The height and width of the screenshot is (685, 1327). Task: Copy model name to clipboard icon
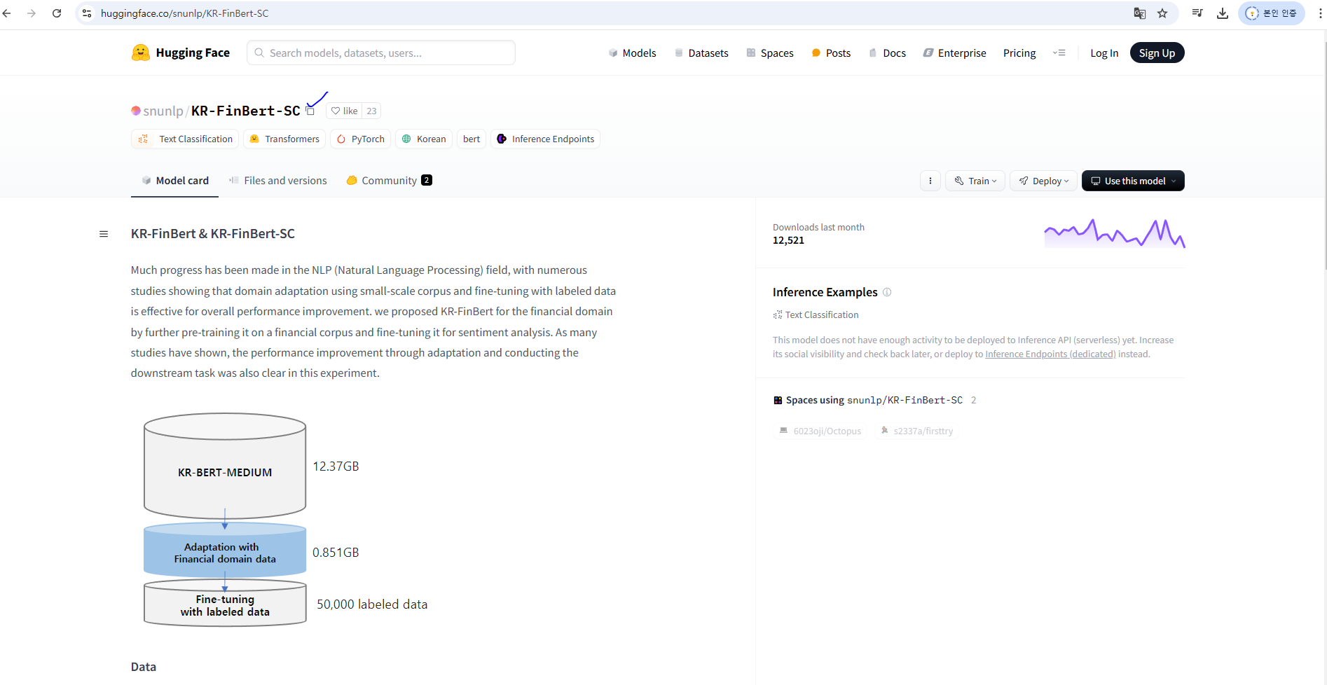point(310,111)
